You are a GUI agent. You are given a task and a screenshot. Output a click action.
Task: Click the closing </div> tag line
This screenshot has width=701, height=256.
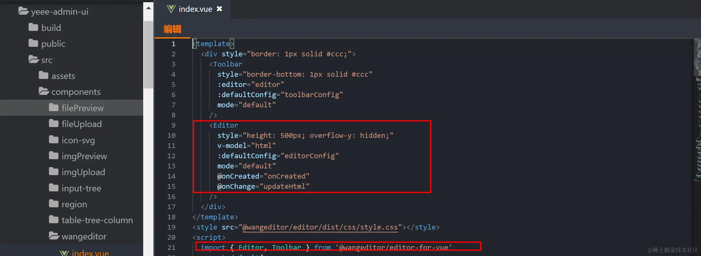[213, 207]
